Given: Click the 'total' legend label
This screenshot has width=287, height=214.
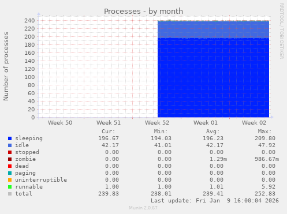Looking at the screenshot, I should pos(24,194).
